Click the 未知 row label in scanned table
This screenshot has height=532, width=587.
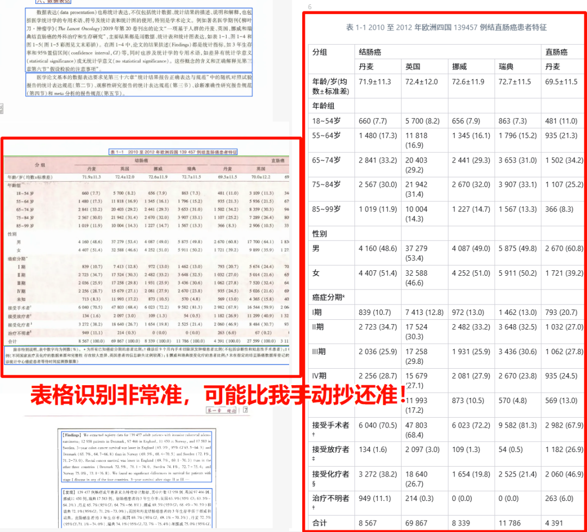tap(20, 299)
